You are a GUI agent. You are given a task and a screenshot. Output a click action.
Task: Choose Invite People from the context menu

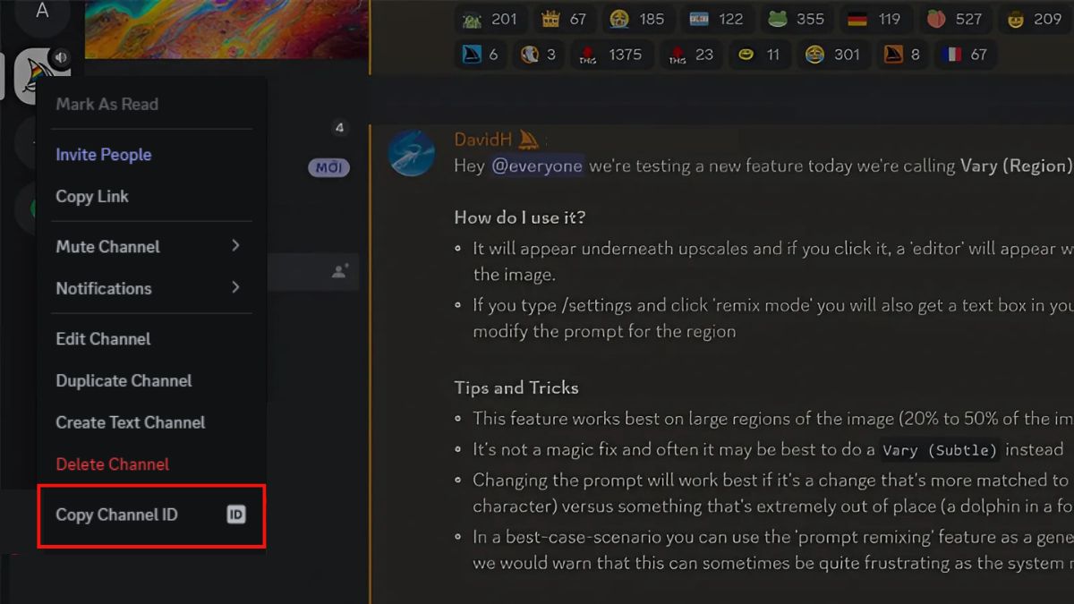coord(151,154)
